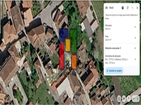Click the Estimativa de elevação heading

click(x=113, y=56)
